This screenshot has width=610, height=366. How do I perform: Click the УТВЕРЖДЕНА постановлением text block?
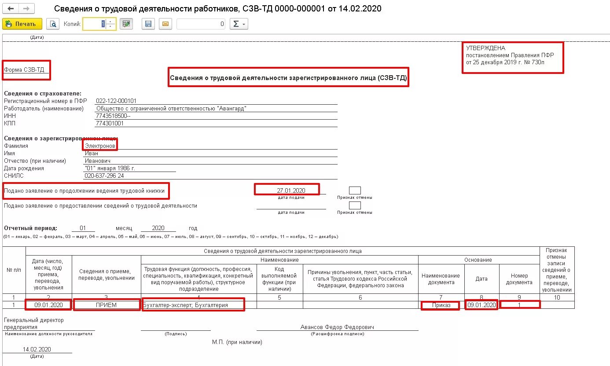[510, 55]
